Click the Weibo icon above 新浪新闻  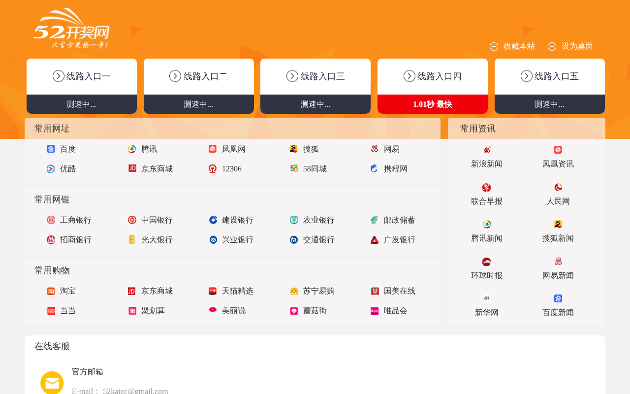(487, 150)
